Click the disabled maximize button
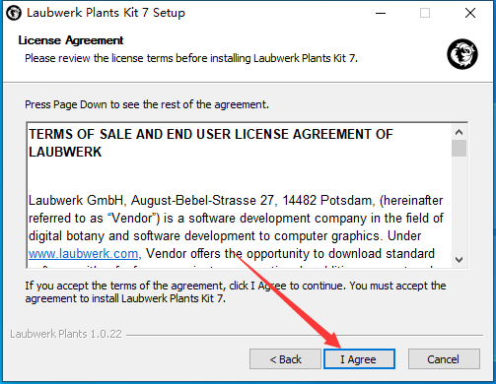 425,13
